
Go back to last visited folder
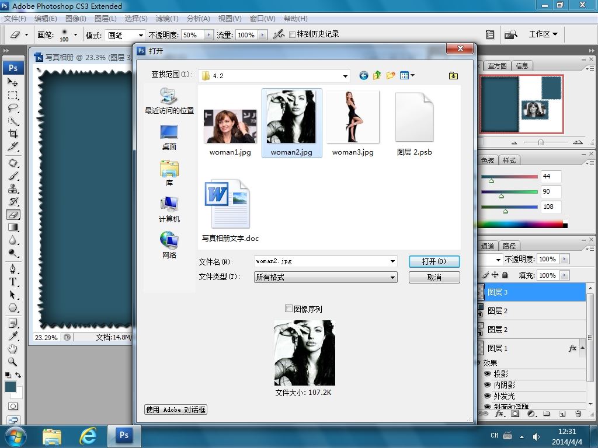tap(363, 75)
